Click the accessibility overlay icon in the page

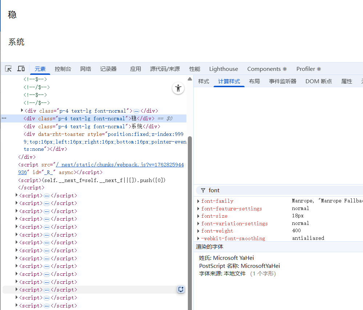[178, 88]
